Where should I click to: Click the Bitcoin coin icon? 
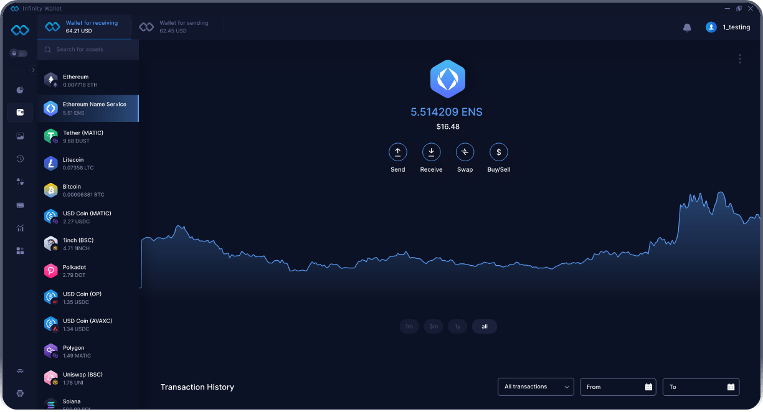pos(51,190)
